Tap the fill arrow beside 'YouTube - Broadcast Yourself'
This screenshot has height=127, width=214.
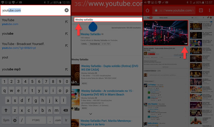click(66, 46)
